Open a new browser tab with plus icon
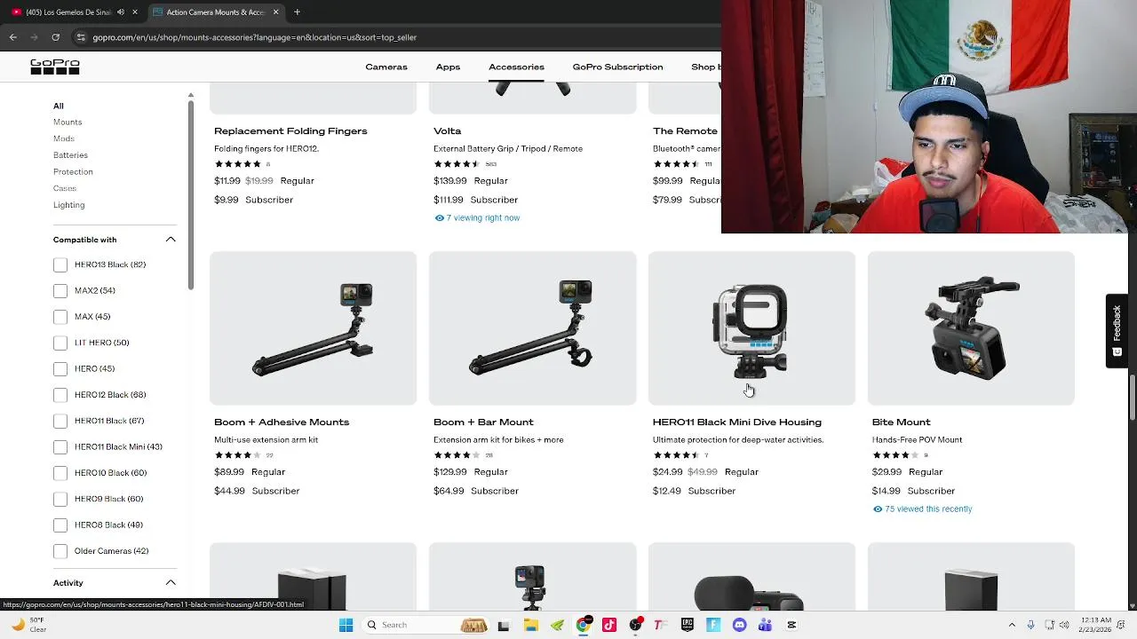 click(297, 12)
